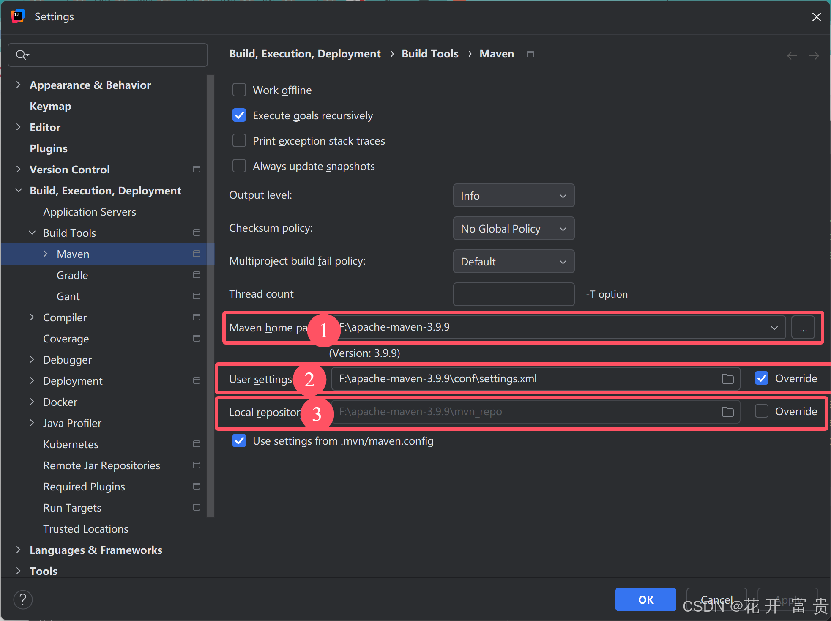Click project icon beside Version Control item
This screenshot has width=831, height=621.
(x=196, y=170)
